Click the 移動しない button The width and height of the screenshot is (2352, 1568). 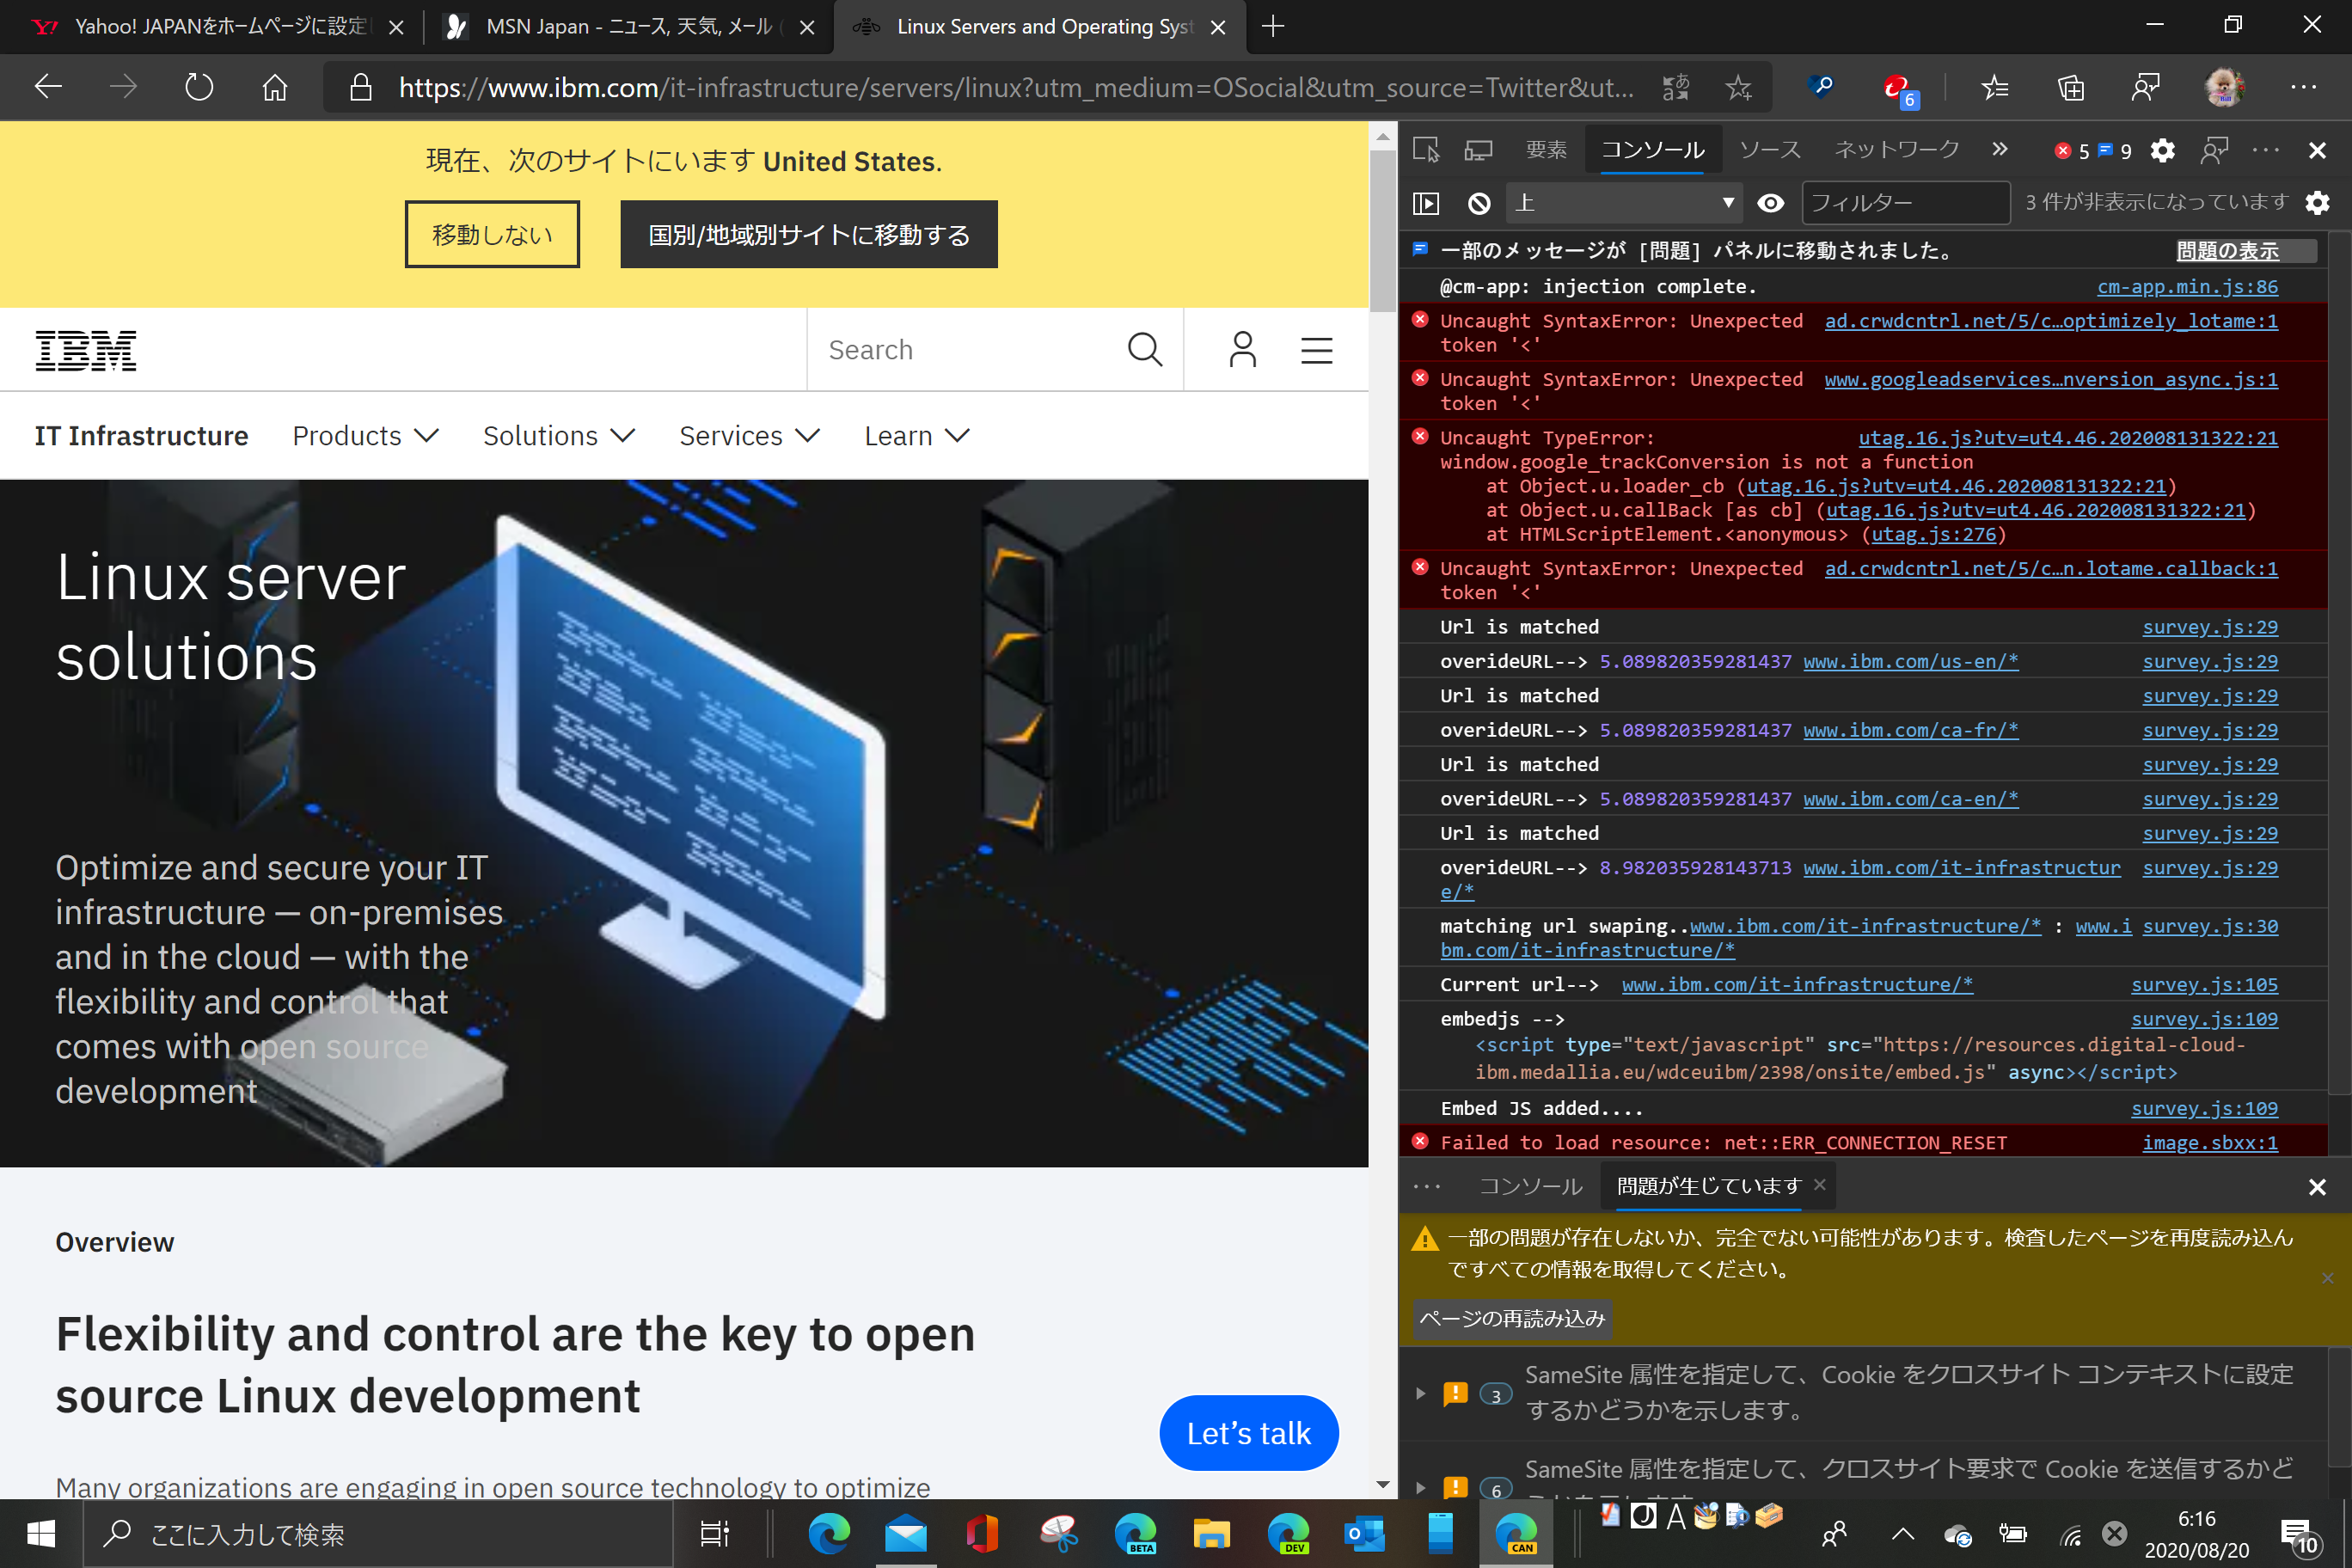tap(492, 234)
